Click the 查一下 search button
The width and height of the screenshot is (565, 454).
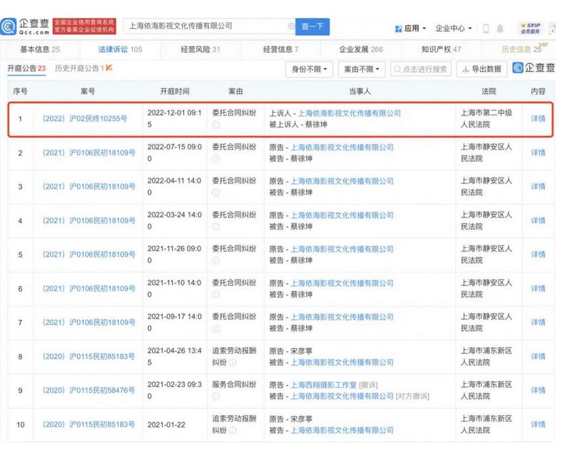click(x=312, y=26)
